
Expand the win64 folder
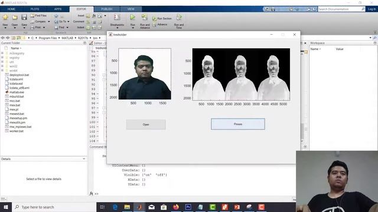coord(2,71)
